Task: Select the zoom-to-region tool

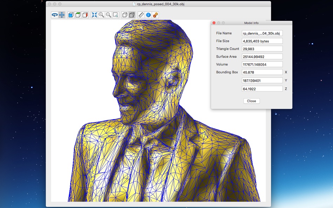Action: coord(115,15)
